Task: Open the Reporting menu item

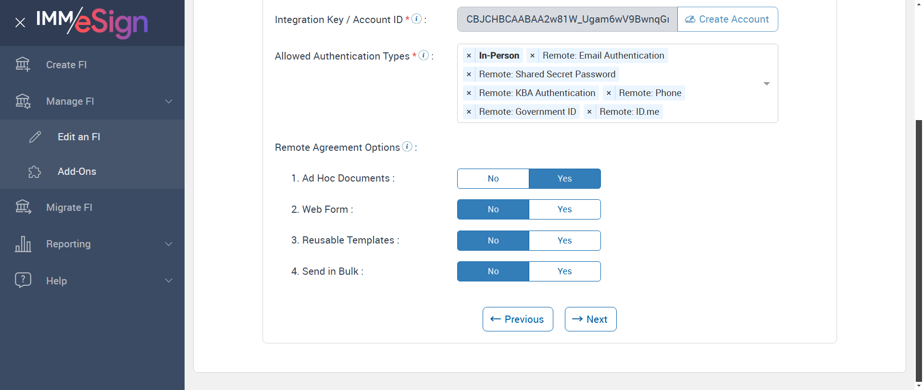Action: coord(68,244)
